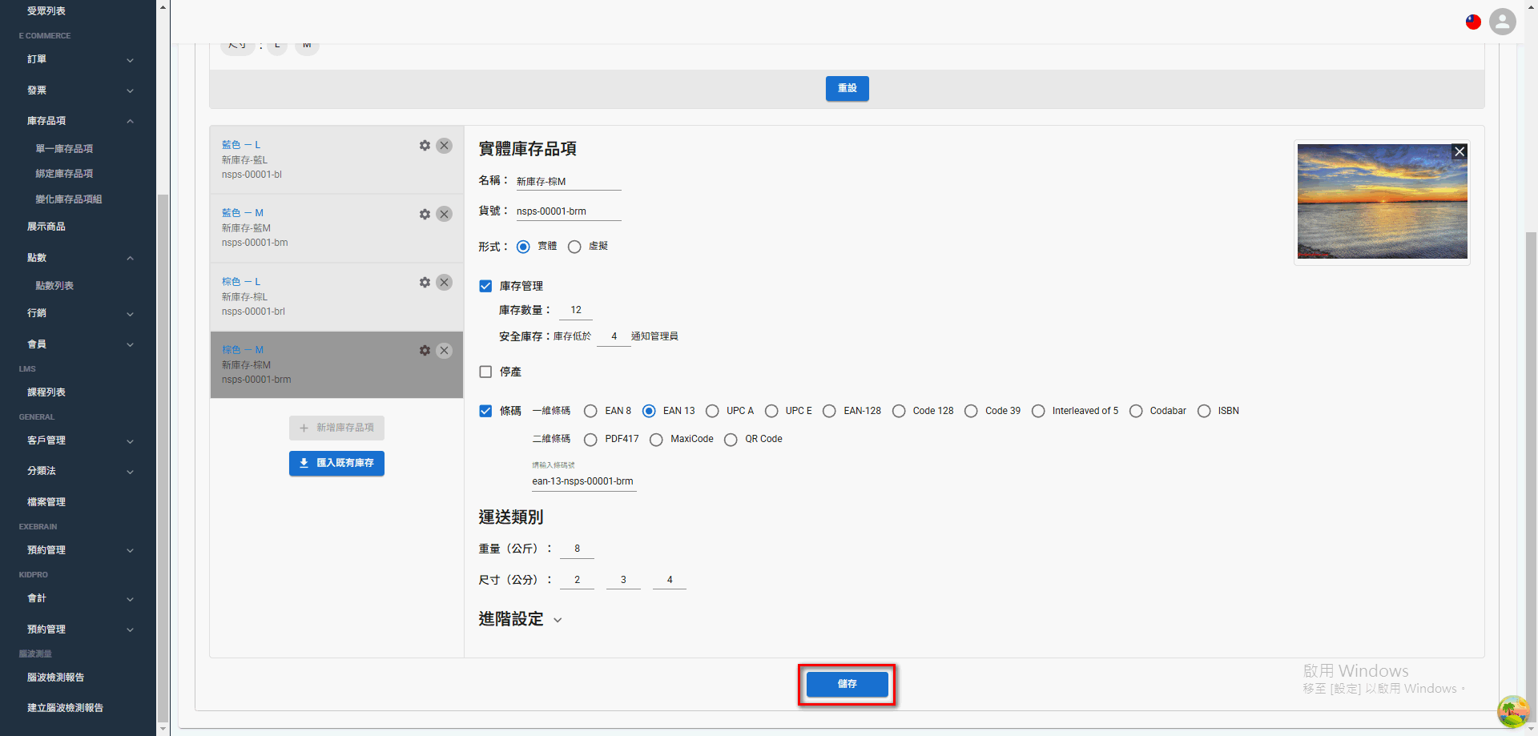Choose PDF417 2D barcode type
Viewport: 1538px width, 736px height.
[x=590, y=440]
